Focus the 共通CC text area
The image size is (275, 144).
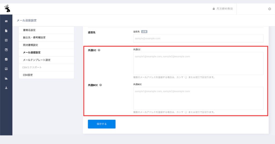click(198, 63)
